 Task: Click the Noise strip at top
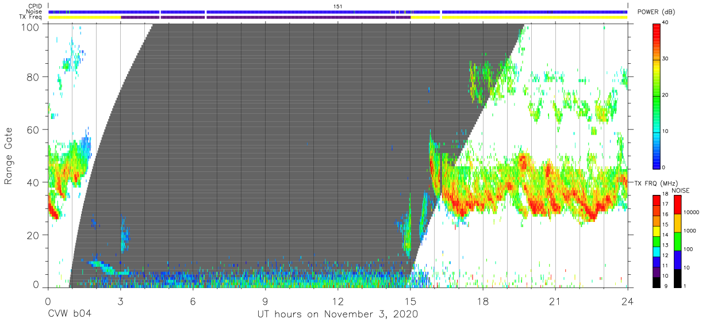tap(338, 11)
